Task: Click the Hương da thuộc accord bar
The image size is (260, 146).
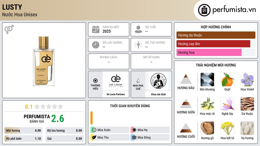Action: (216, 35)
